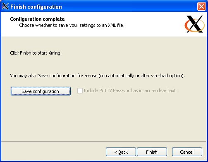Click the large Xming X logo in header
208x162 pixels.
pyautogui.click(x=195, y=24)
